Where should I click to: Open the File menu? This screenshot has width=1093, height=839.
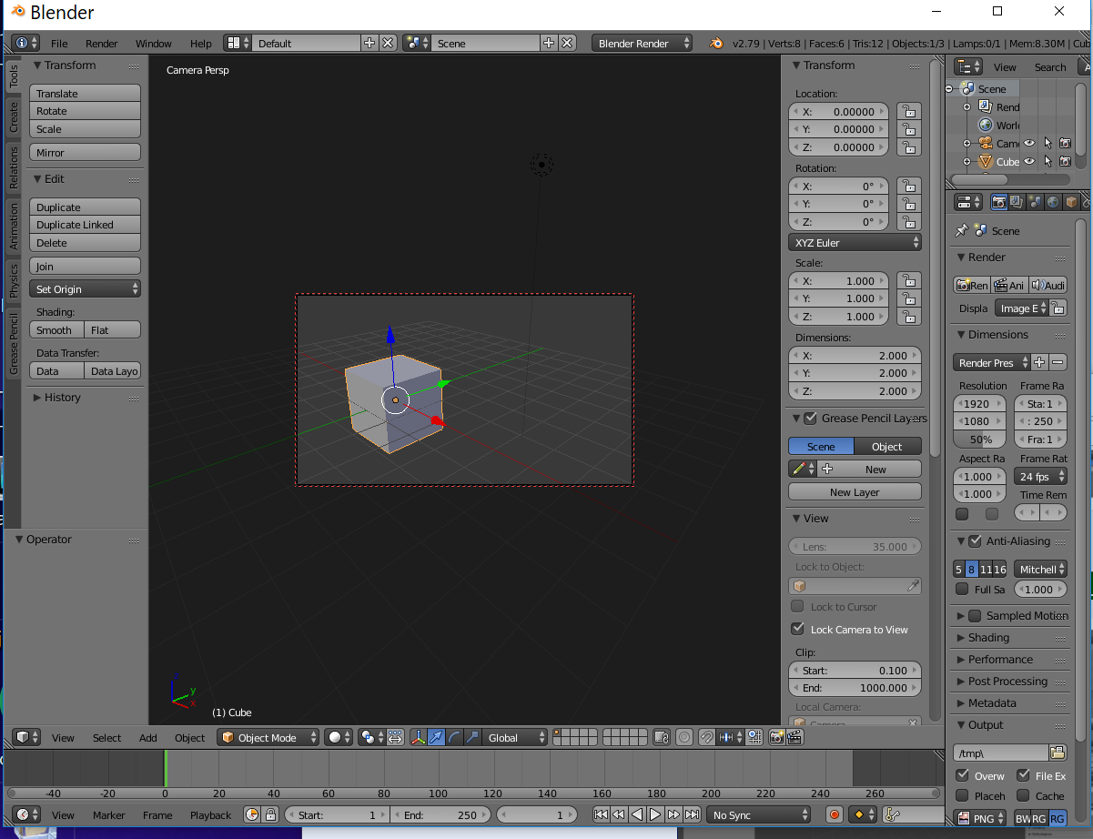point(59,44)
